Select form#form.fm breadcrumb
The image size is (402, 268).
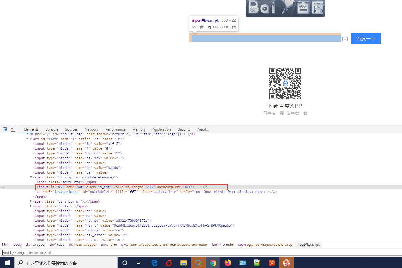pyautogui.click(x=223, y=245)
